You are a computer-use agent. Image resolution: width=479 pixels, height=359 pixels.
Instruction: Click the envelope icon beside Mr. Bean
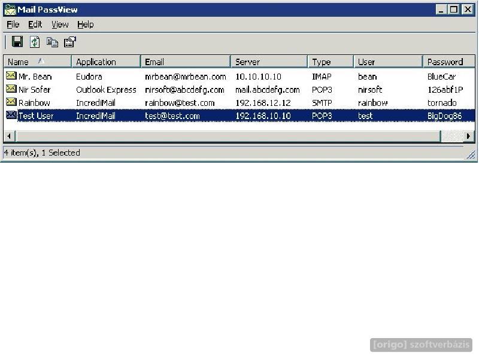click(11, 75)
